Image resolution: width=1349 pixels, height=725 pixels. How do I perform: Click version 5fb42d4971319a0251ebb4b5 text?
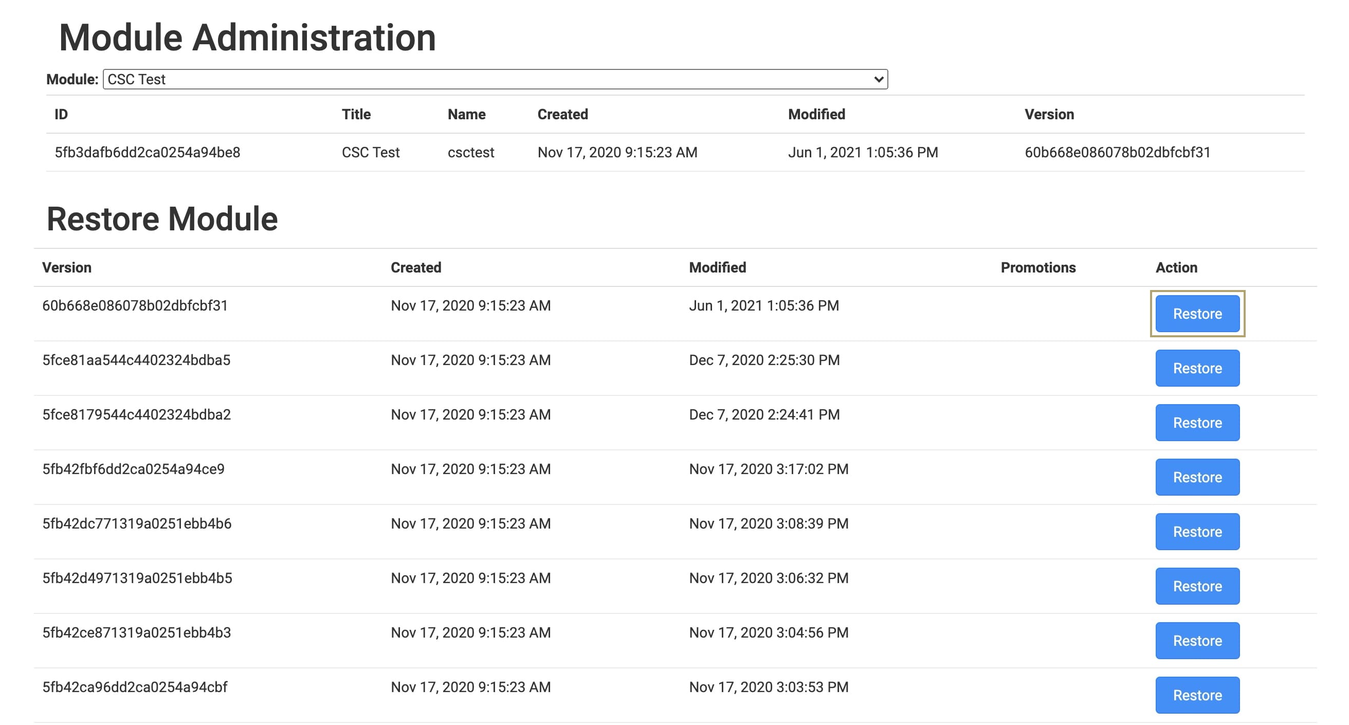137,578
